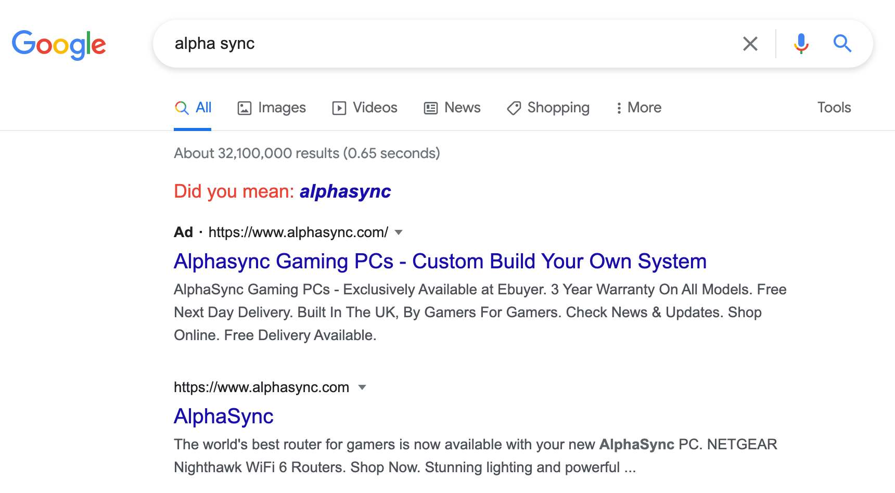Start voice search with the microphone icon
The image size is (895, 493).
(x=801, y=44)
